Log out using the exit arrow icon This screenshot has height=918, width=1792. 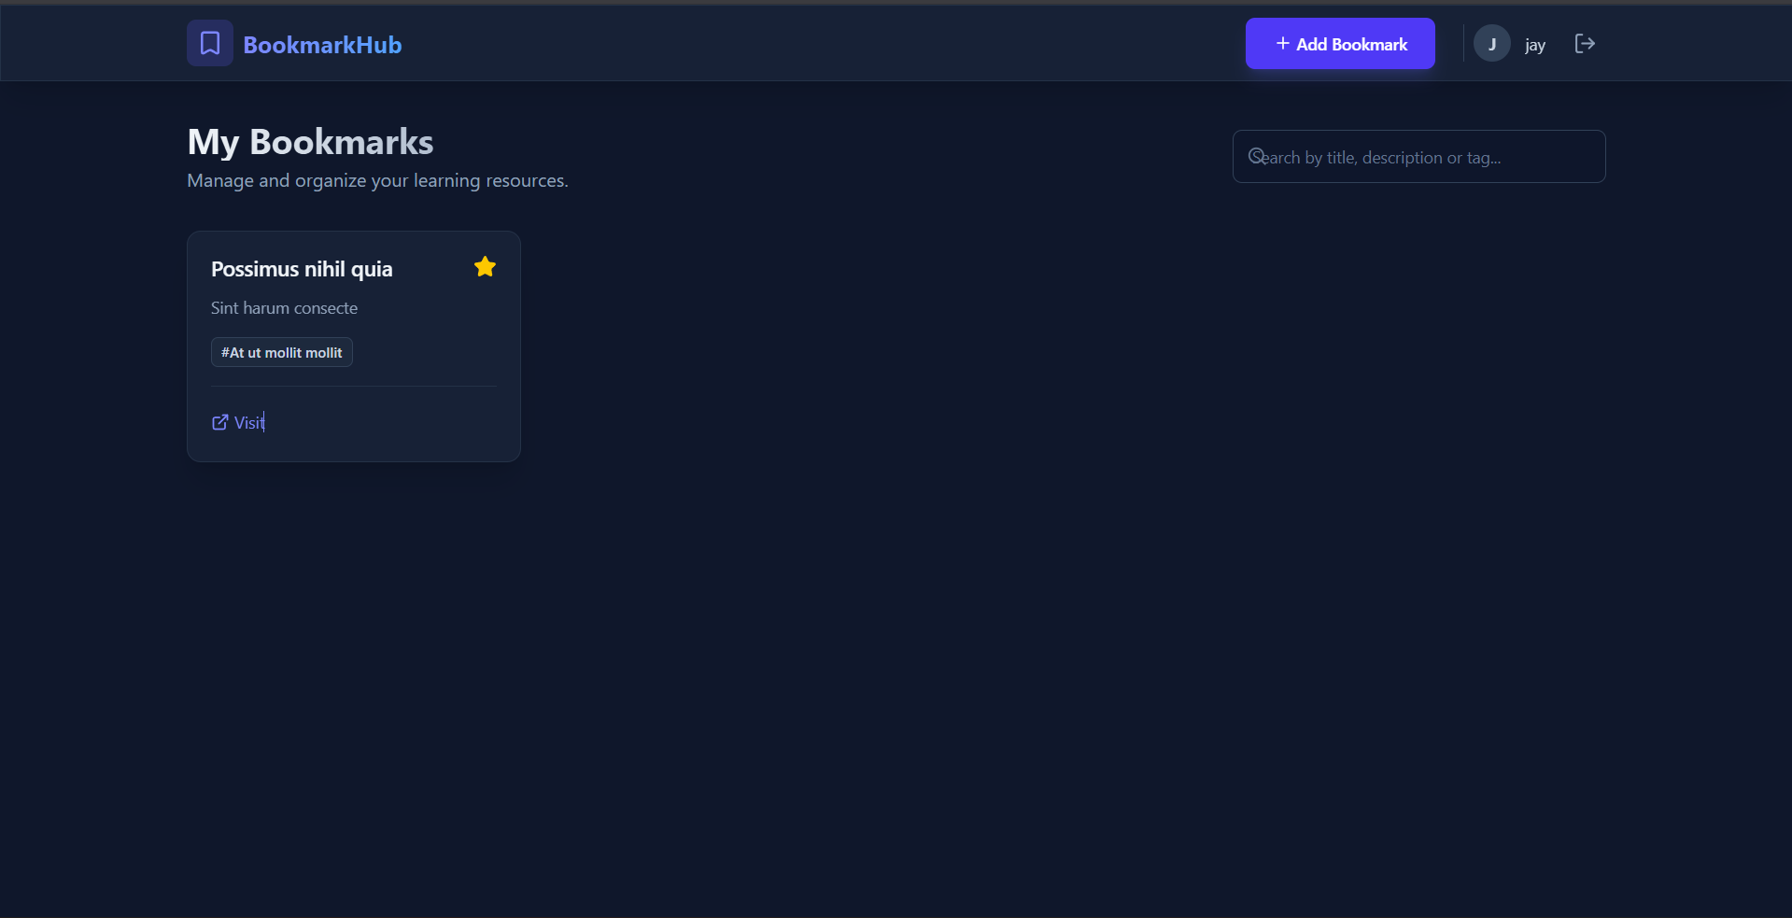pos(1585,44)
